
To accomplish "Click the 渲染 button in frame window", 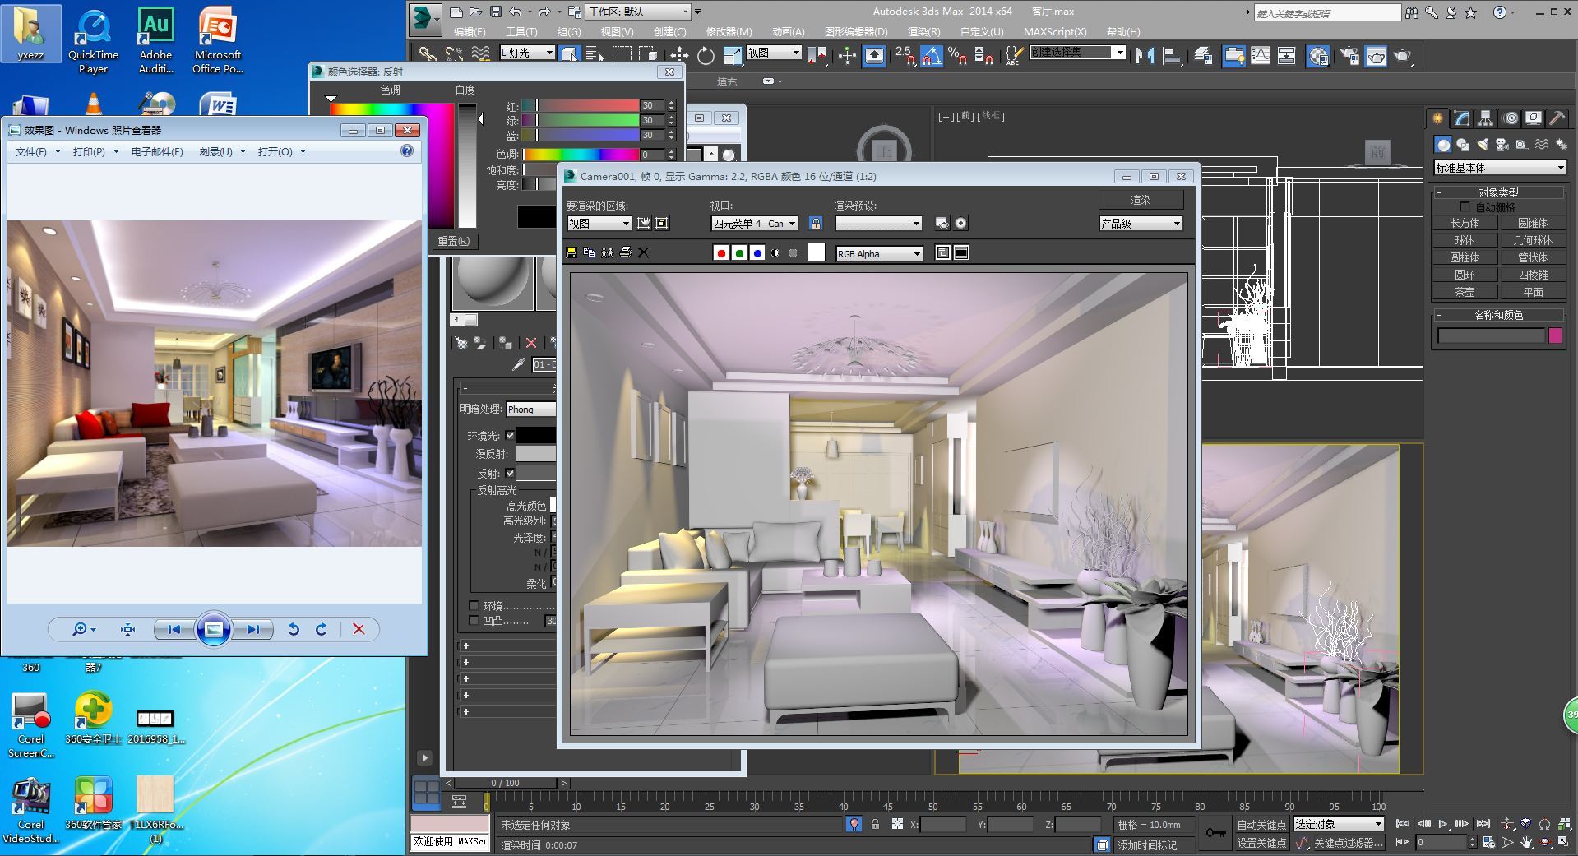I will coord(1141,201).
